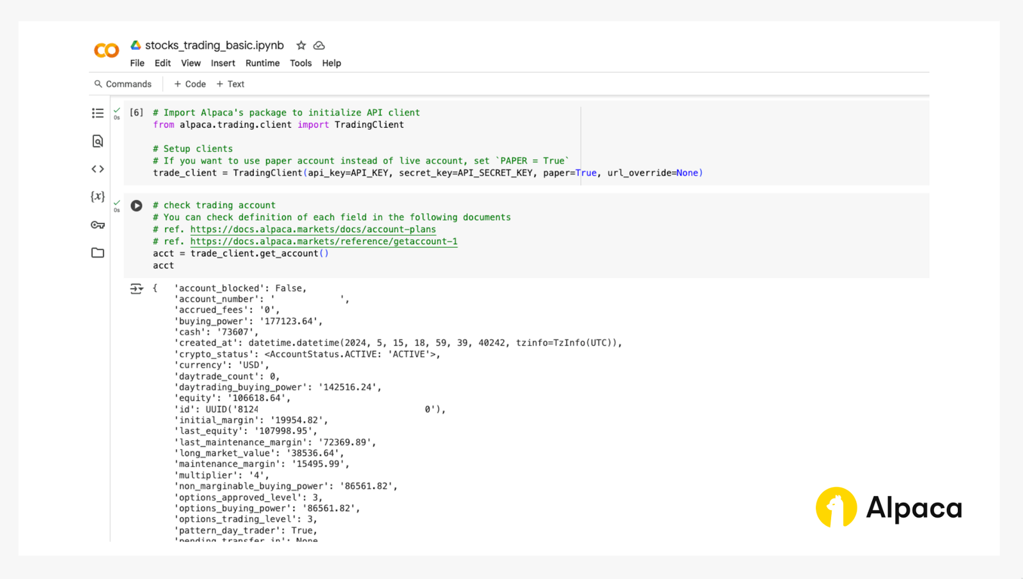Open the table of contents panel
The width and height of the screenshot is (1023, 579).
point(97,113)
